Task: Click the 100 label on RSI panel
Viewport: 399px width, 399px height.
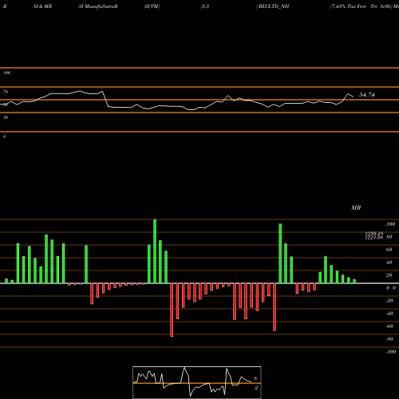Action: [x=6, y=73]
